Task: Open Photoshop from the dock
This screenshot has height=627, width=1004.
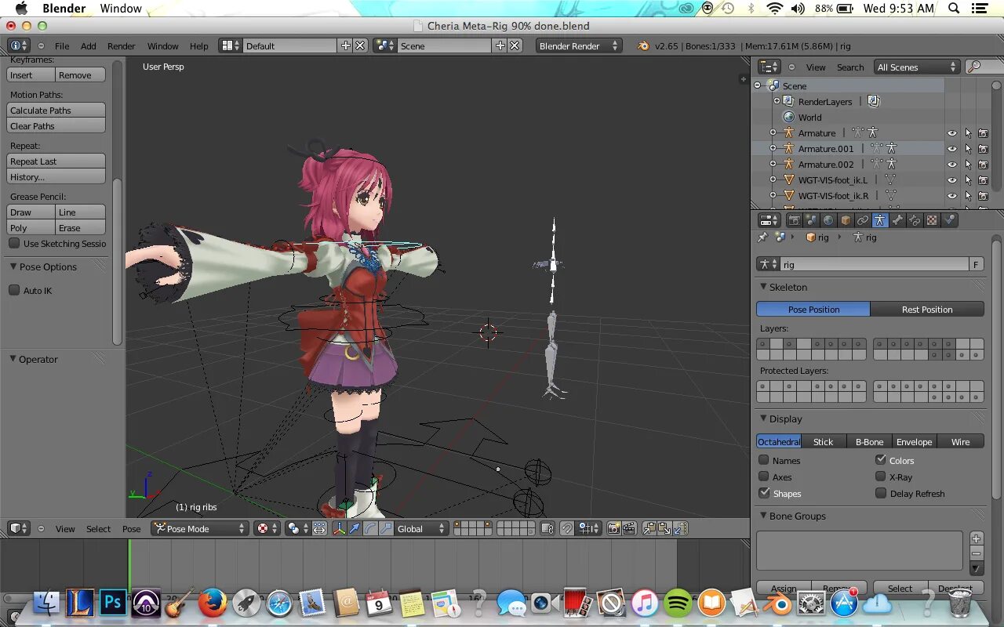Action: 113,603
